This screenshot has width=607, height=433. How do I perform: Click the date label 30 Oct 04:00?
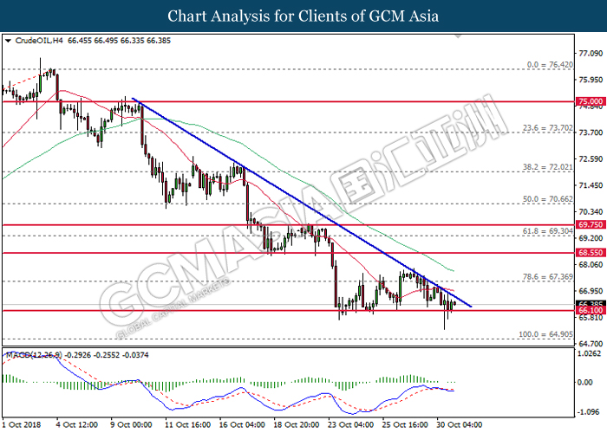(459, 424)
